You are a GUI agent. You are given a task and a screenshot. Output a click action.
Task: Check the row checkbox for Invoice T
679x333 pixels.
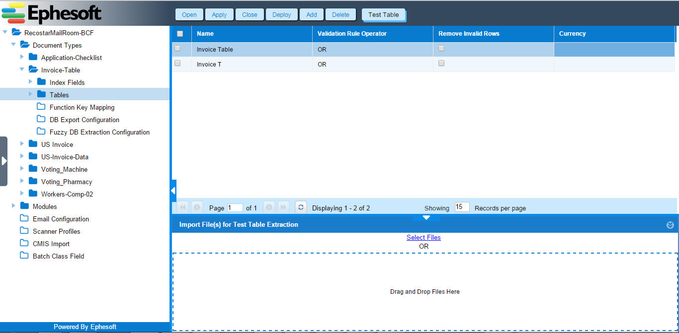pyautogui.click(x=177, y=64)
